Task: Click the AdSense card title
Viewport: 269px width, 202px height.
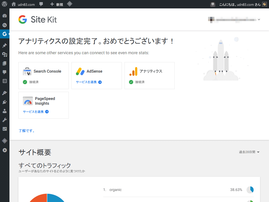Action: coord(94,71)
